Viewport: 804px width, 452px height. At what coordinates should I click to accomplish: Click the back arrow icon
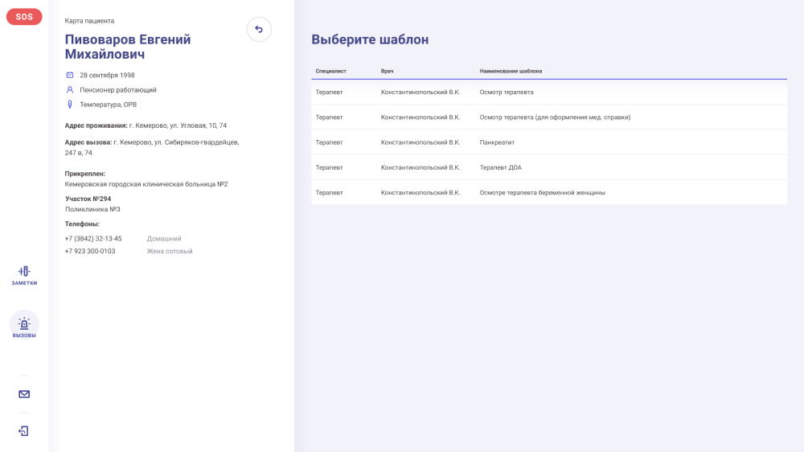(259, 30)
